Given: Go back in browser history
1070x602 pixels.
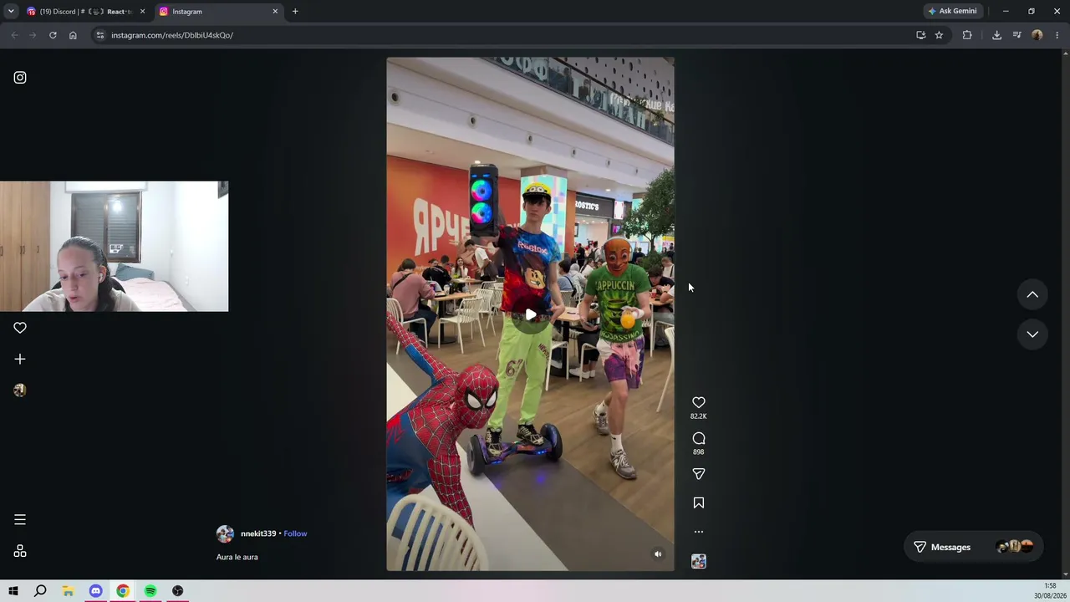Looking at the screenshot, I should click(14, 35).
